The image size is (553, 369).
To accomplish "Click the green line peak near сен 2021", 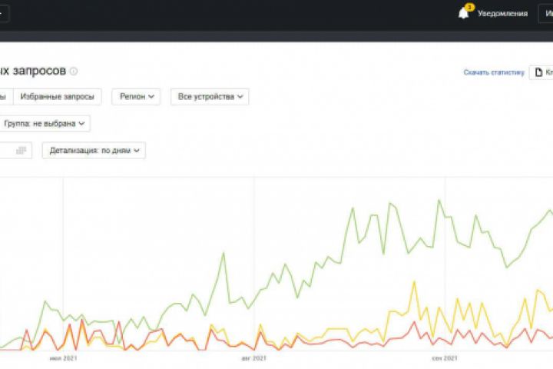I will click(439, 201).
